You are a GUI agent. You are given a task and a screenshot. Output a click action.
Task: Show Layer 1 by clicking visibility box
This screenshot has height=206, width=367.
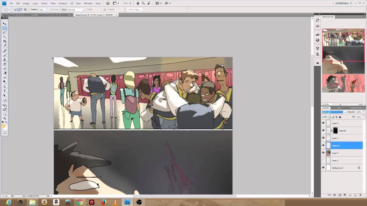[x=323, y=161]
